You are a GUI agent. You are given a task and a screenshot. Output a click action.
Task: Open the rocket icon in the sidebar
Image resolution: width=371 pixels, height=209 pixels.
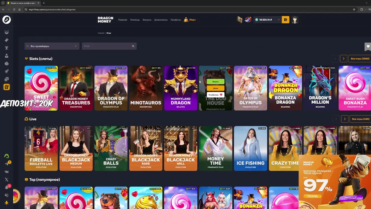coord(7,71)
